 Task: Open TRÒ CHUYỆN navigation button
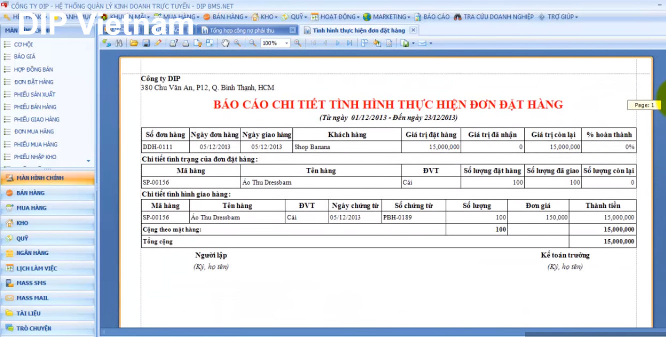point(48,328)
